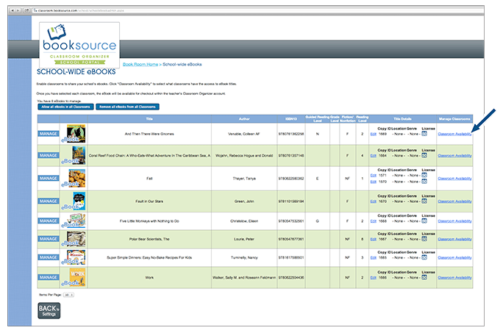This screenshot has height=336, width=503.
Task: Click the ISBN13 column header
Action: pos(291,119)
